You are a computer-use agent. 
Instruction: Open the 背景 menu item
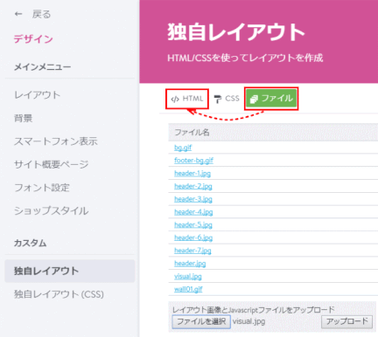(x=24, y=118)
